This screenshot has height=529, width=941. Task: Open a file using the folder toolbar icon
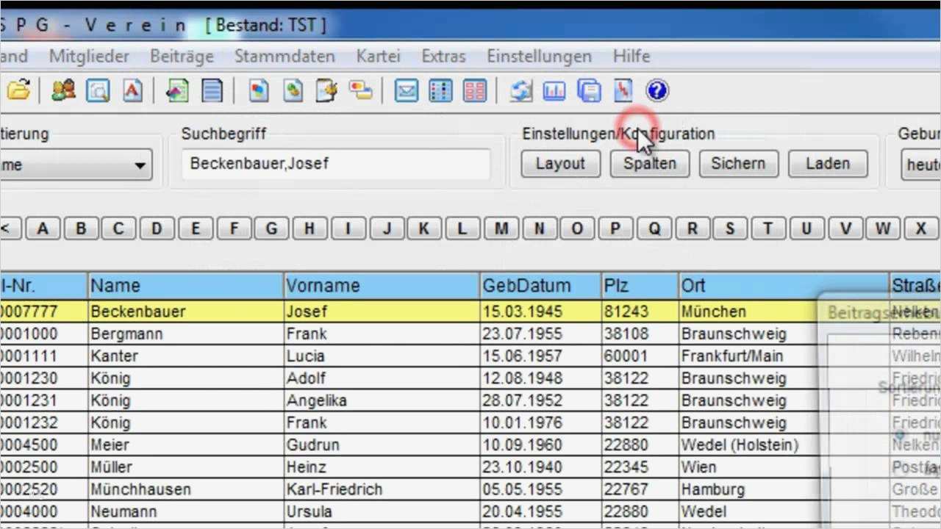[x=18, y=90]
